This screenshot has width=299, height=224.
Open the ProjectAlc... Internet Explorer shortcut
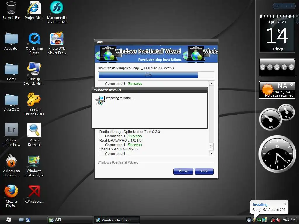(x=34, y=10)
